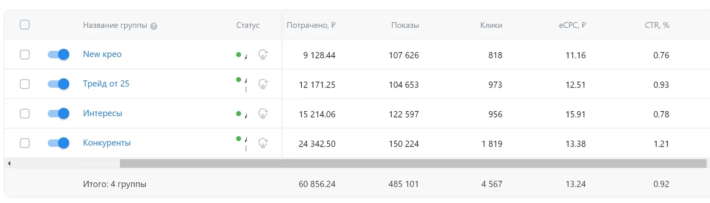
Task: Sort by the Потрачено, ₽ column header
Action: tap(311, 25)
